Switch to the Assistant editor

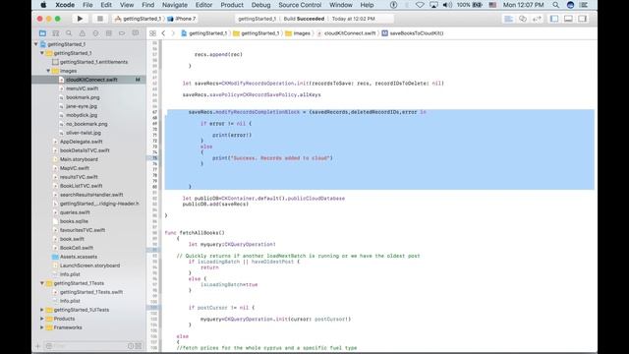pos(523,19)
